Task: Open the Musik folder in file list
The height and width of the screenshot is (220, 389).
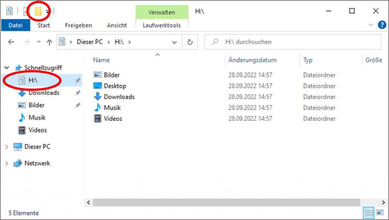Action: 112,108
